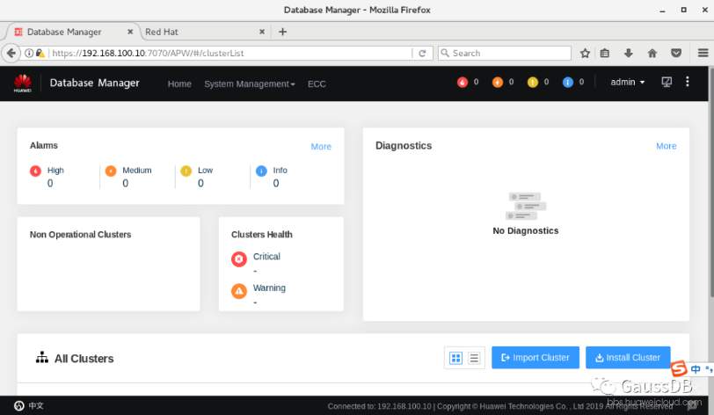Viewport: 714px width, 415px height.
Task: Open More link in Alarms card
Action: tap(321, 147)
